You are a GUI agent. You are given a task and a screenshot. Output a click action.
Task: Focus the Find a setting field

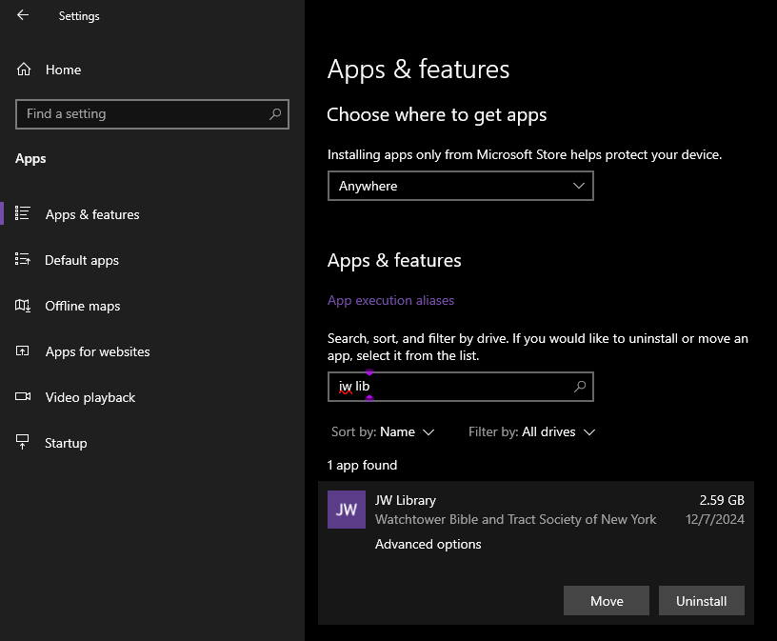(152, 114)
